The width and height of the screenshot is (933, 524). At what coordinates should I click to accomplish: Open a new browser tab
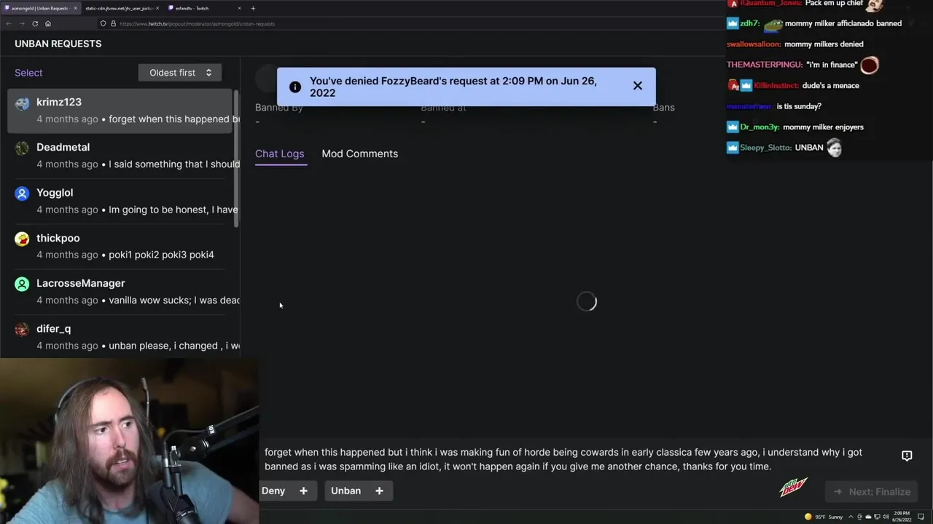point(253,8)
